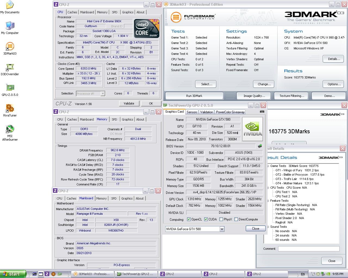Image resolution: width=348 pixels, height=278 pixels.
Task: Click the 3DMark03 title bar icon
Action: (166, 4)
